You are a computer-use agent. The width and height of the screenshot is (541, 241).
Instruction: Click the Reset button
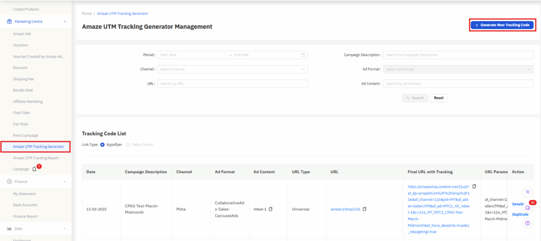click(x=439, y=98)
